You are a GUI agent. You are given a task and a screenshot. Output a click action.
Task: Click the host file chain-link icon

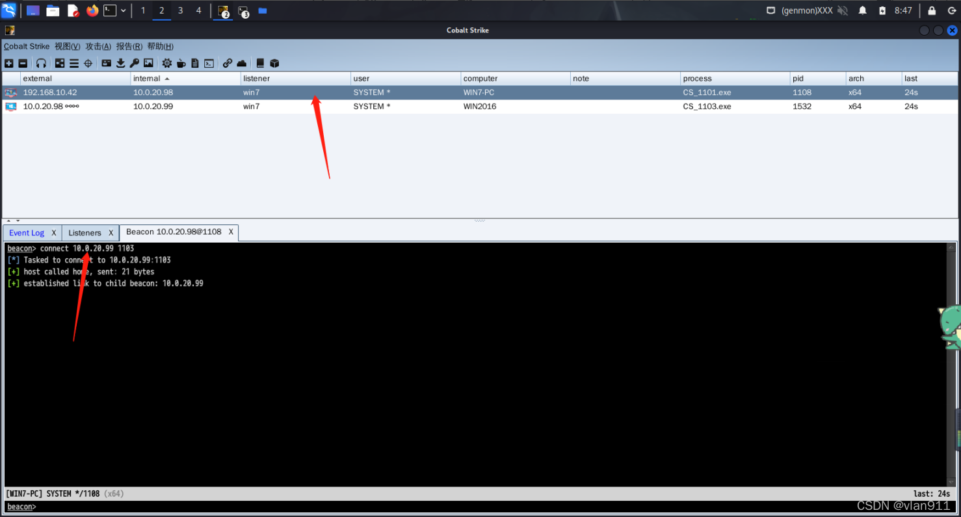228,63
